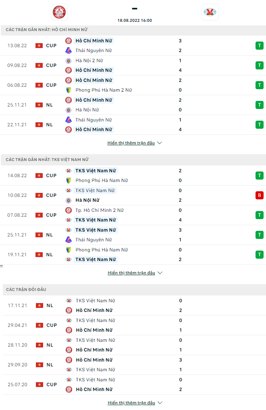Open the 25.07.20 CUP match result
The width and height of the screenshot is (266, 410).
133,385
